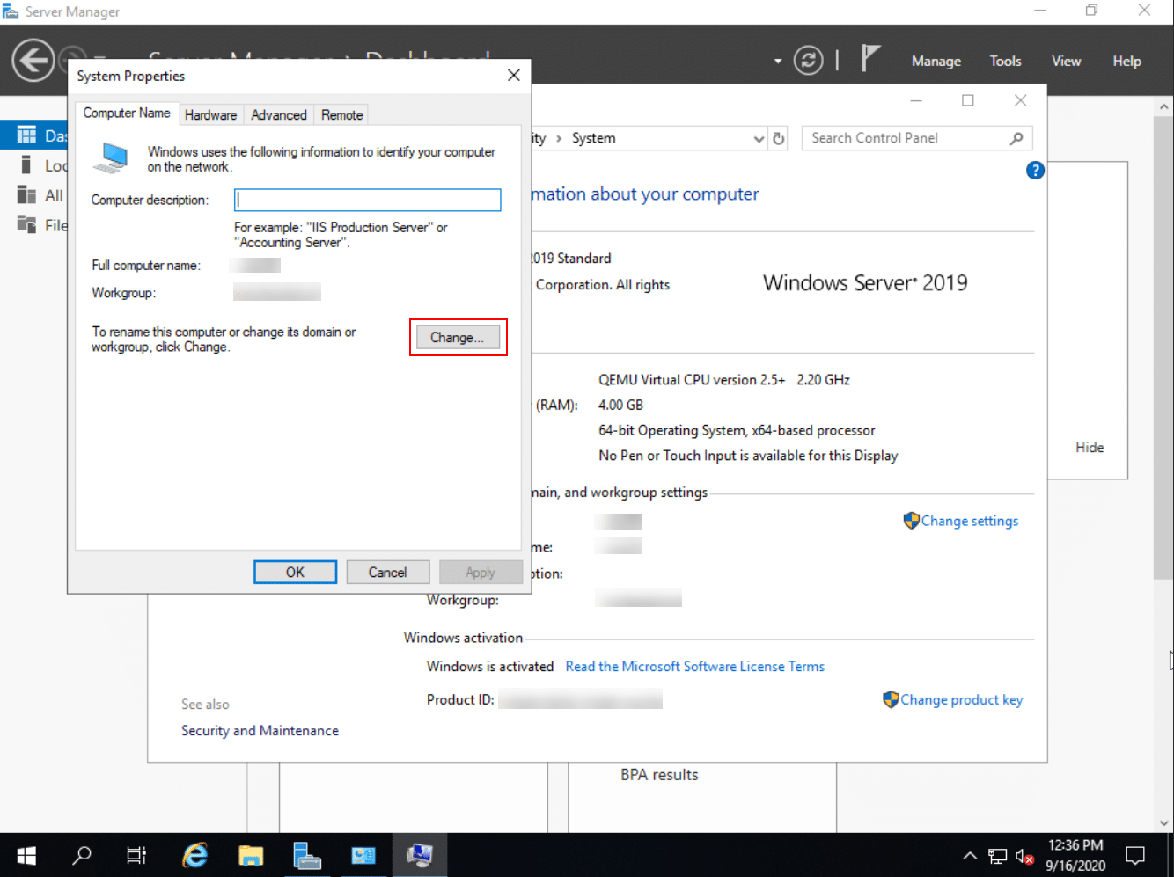Viewport: 1174px width, 877px height.
Task: Open the network status tray icon
Action: [997, 855]
